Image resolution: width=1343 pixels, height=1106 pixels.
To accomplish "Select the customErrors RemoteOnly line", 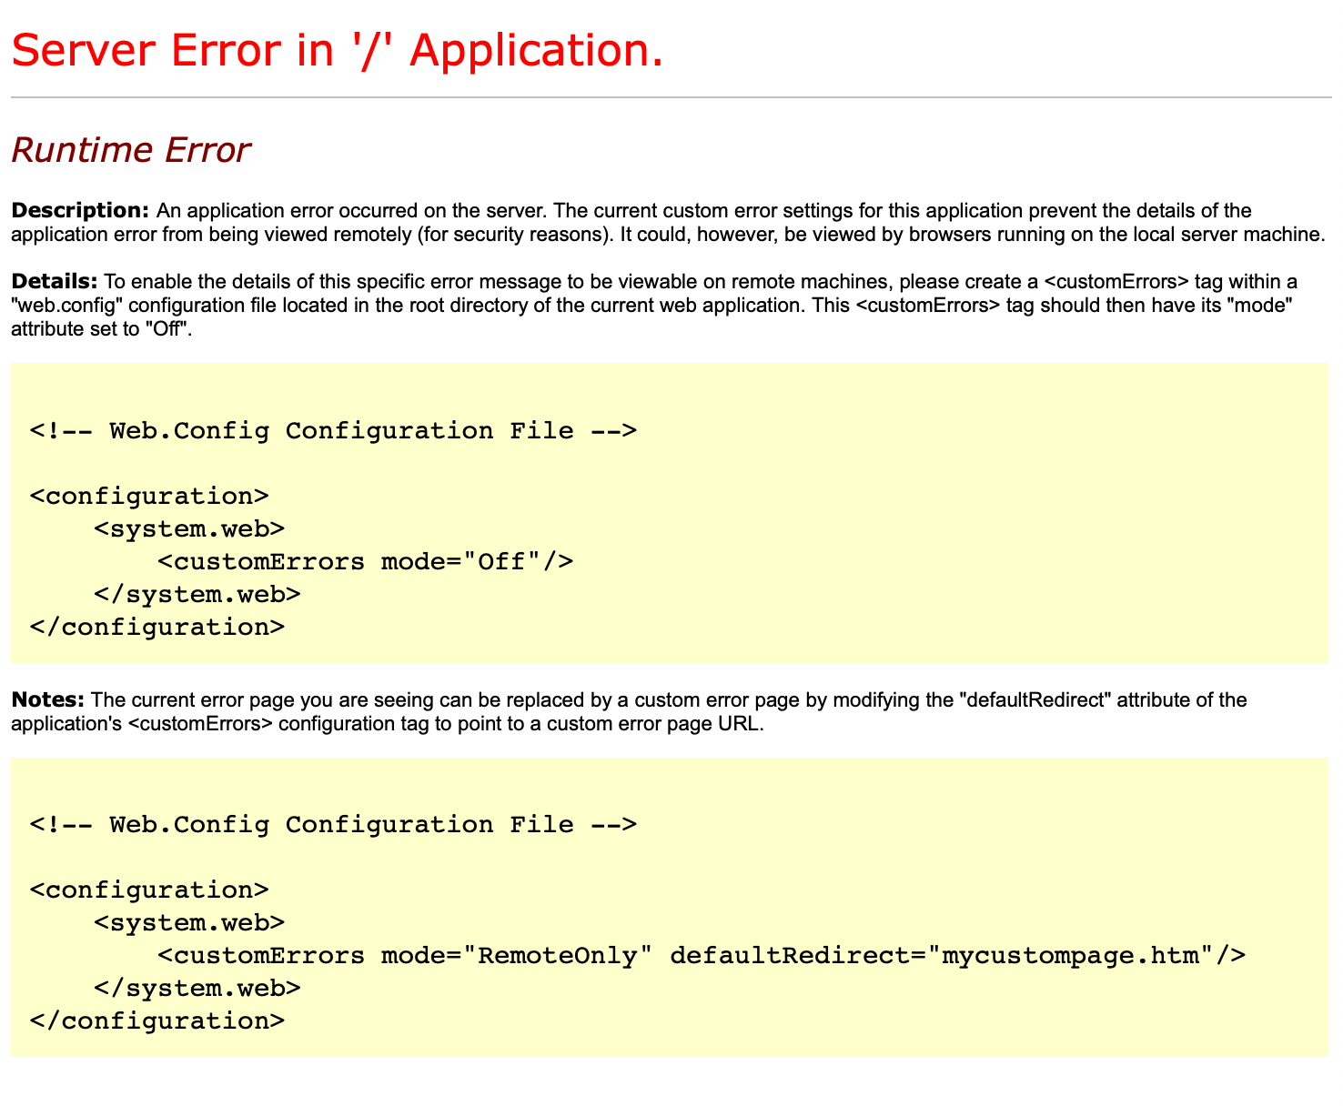I will pyautogui.click(x=701, y=955).
